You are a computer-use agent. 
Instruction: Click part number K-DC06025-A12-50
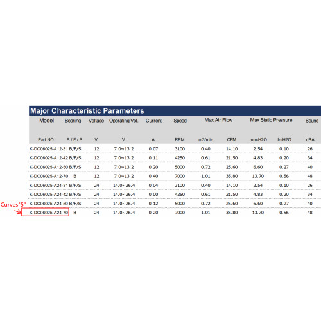pos(49,167)
